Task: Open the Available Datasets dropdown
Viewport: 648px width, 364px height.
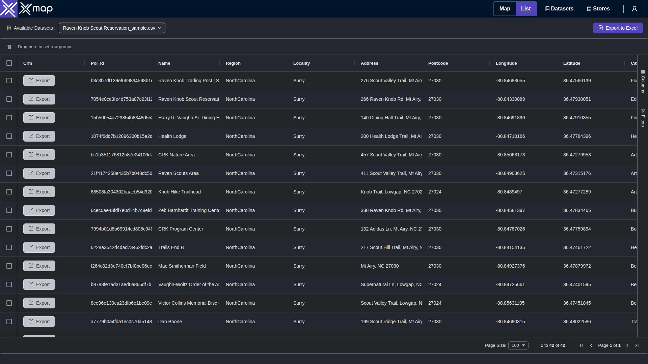Action: coord(112,28)
